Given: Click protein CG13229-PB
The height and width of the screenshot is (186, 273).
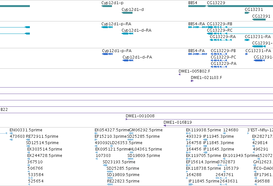Looking at the screenshot, I should 219,54.
